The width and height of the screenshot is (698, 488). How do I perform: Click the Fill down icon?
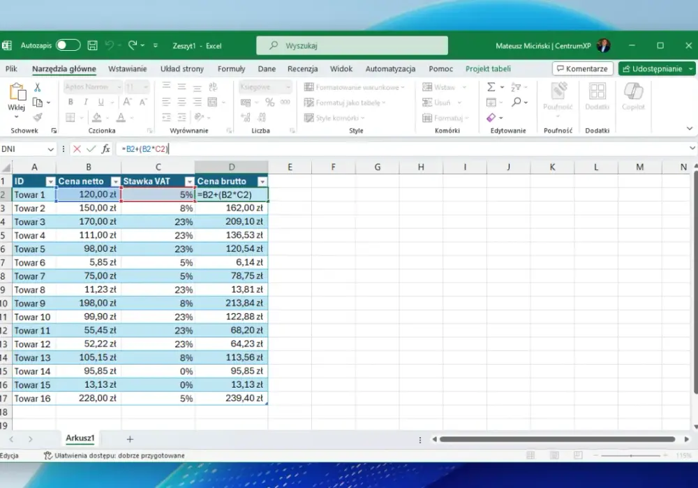(491, 102)
